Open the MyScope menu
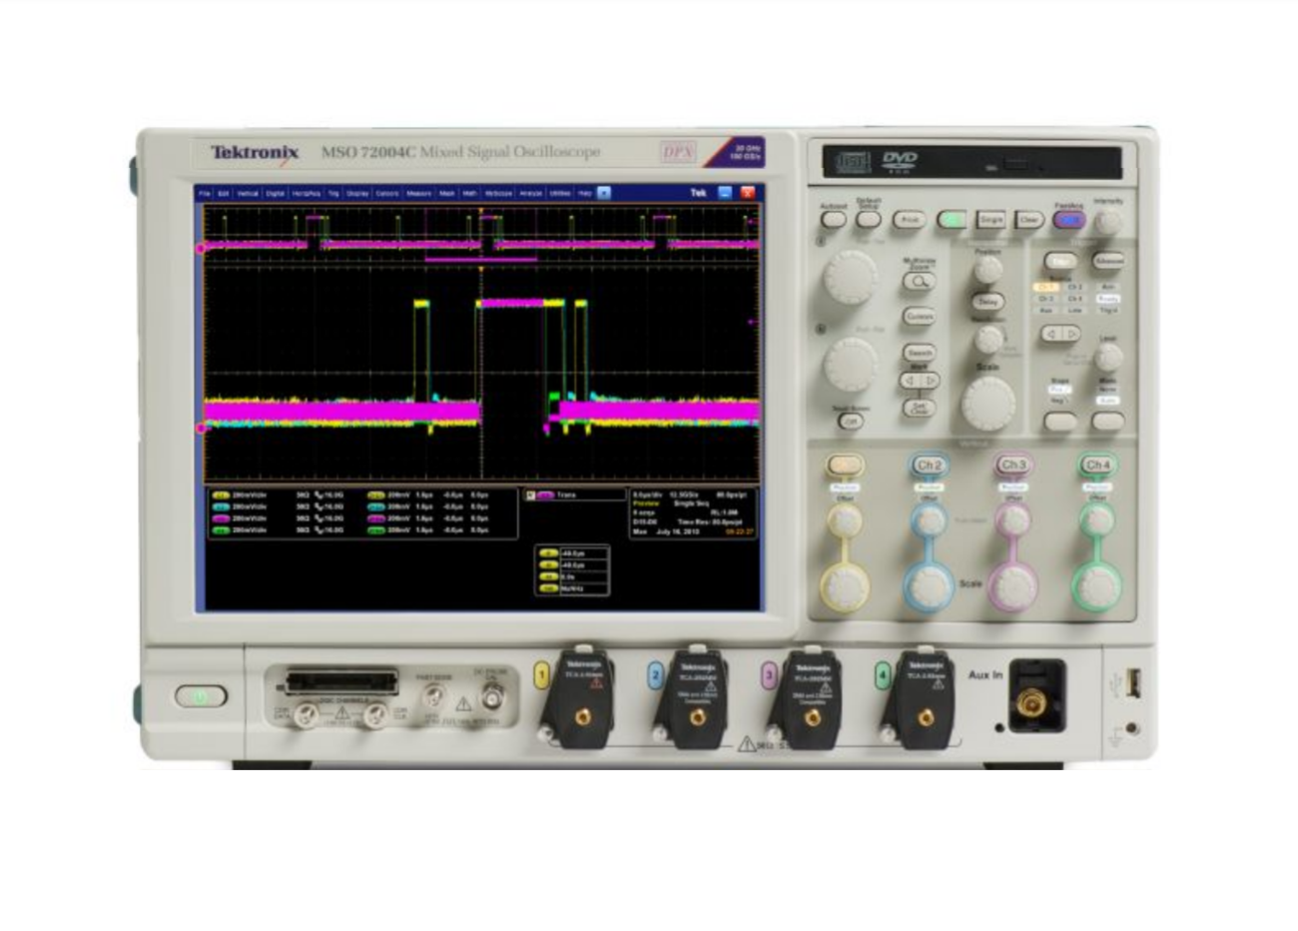Screen dimensions: 1298x931 click(x=498, y=193)
